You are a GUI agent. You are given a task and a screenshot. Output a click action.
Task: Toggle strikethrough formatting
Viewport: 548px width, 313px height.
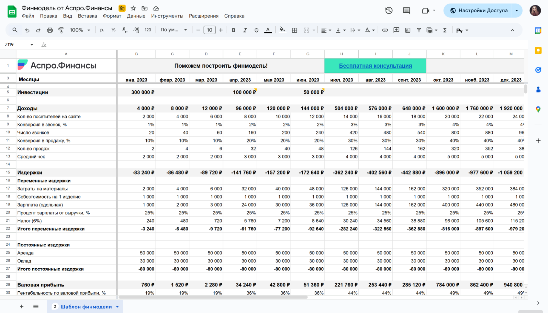pos(256,30)
